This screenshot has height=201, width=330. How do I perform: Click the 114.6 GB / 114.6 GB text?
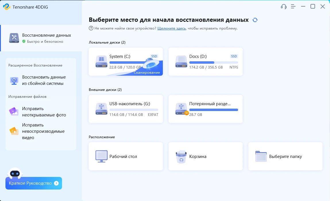[126, 114]
